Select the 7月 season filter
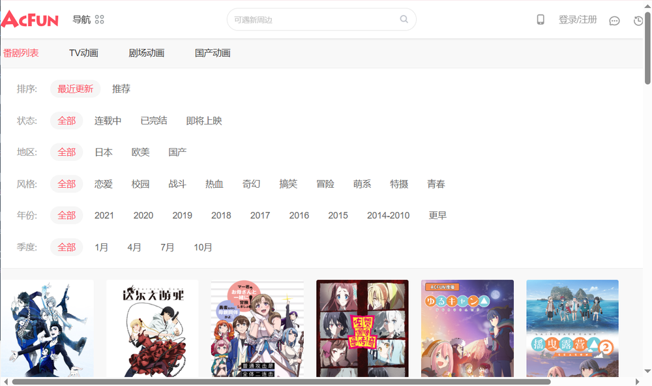This screenshot has width=652, height=386. [x=167, y=247]
